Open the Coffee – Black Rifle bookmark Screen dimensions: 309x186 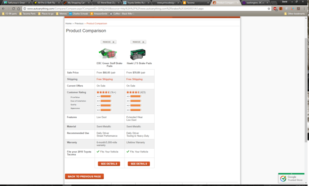[122, 14]
